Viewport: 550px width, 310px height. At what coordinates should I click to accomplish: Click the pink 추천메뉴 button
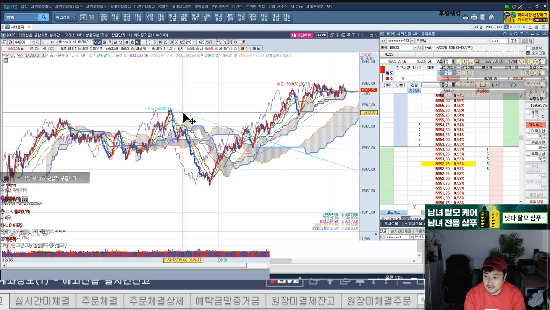coord(301,35)
